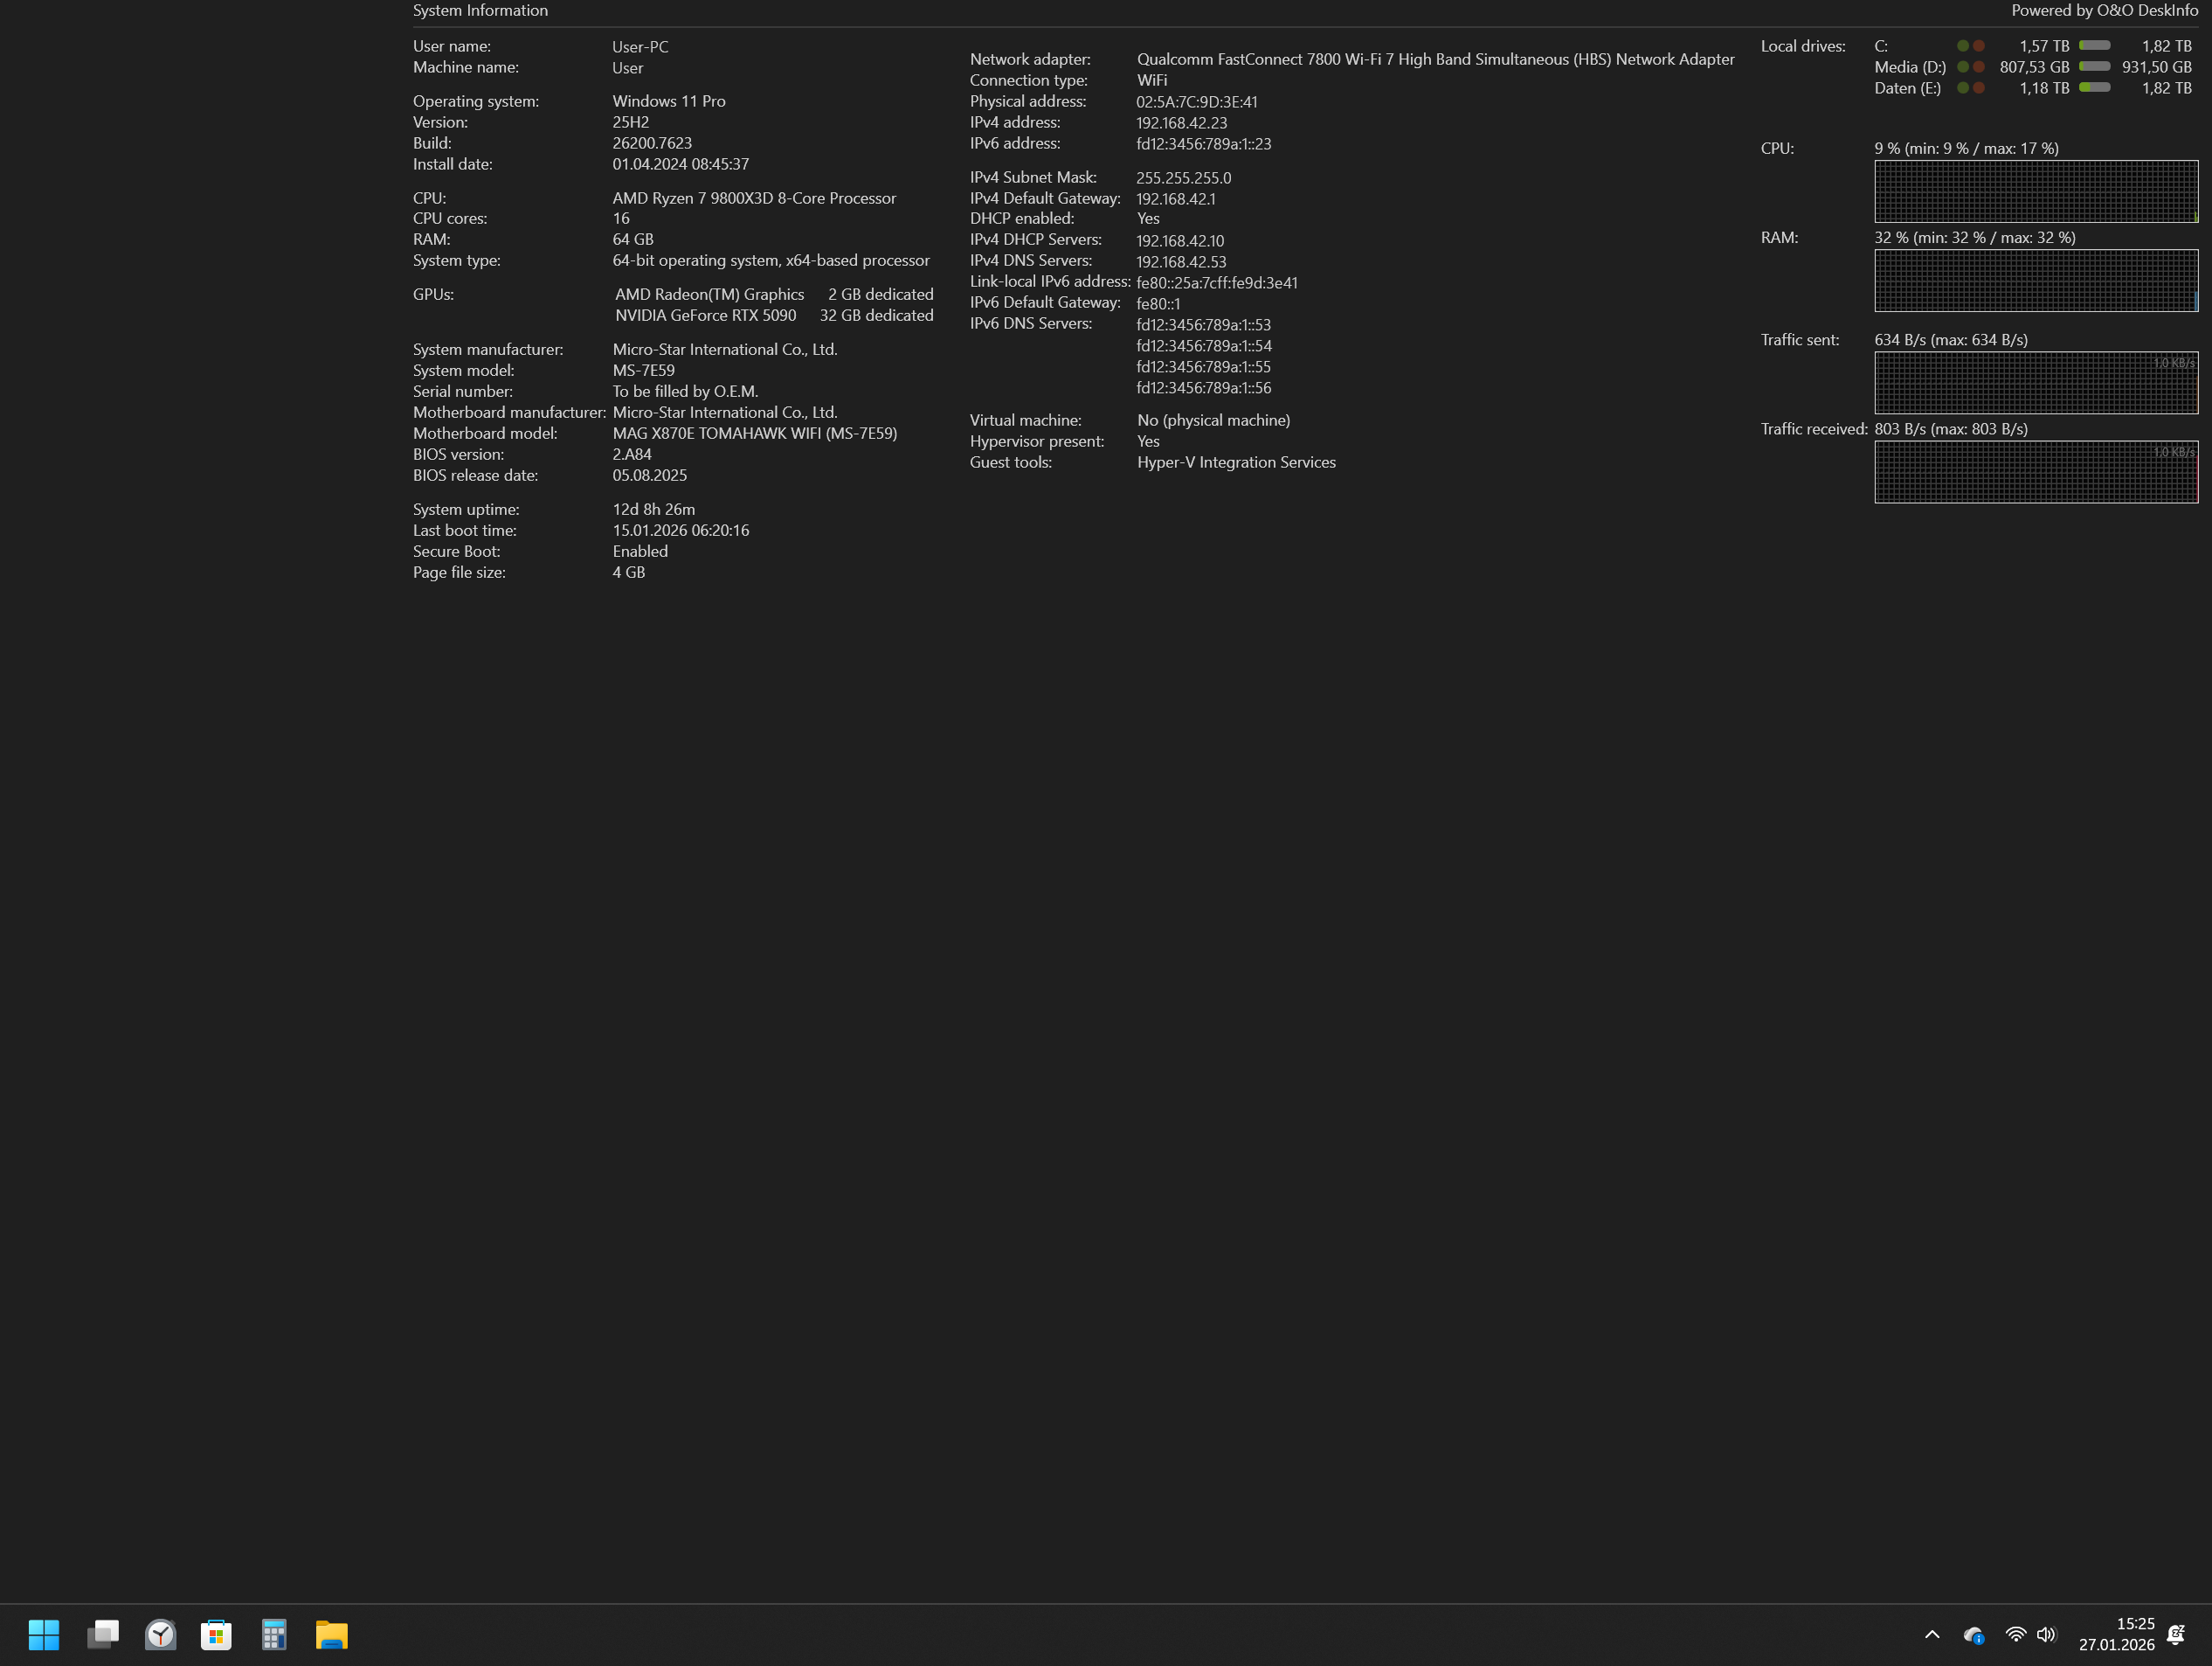Click the red indicator for C: drive
Image resolution: width=2212 pixels, height=1666 pixels.
click(x=1979, y=46)
